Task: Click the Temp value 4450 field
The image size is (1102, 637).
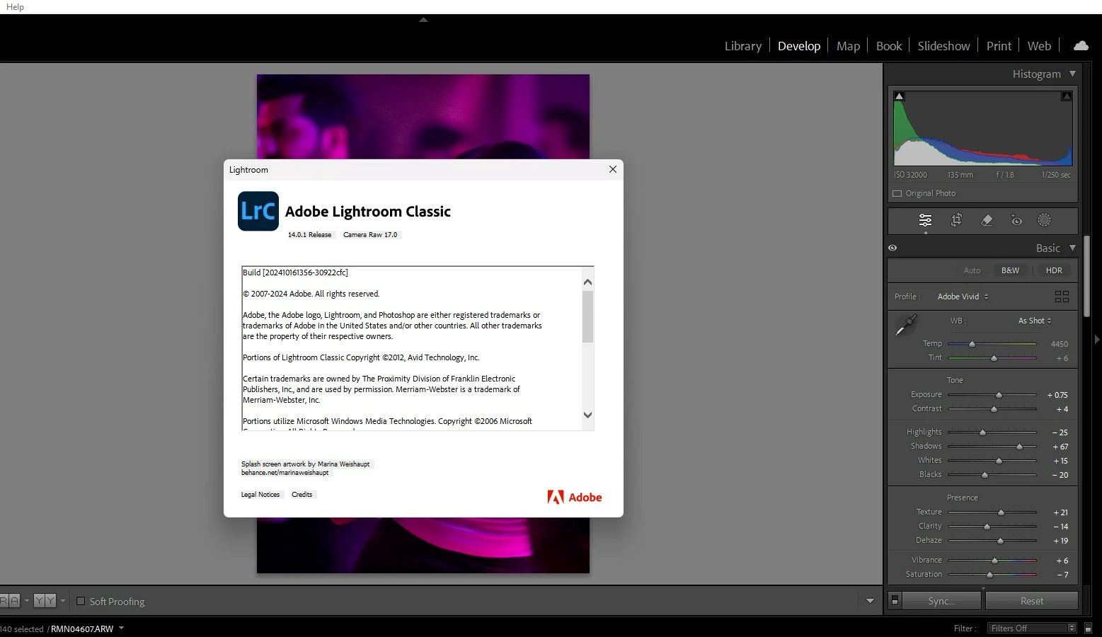Action: [1060, 344]
